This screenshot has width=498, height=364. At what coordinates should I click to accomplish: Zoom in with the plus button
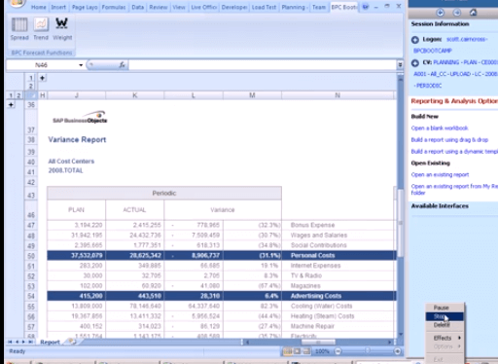pos(397,351)
